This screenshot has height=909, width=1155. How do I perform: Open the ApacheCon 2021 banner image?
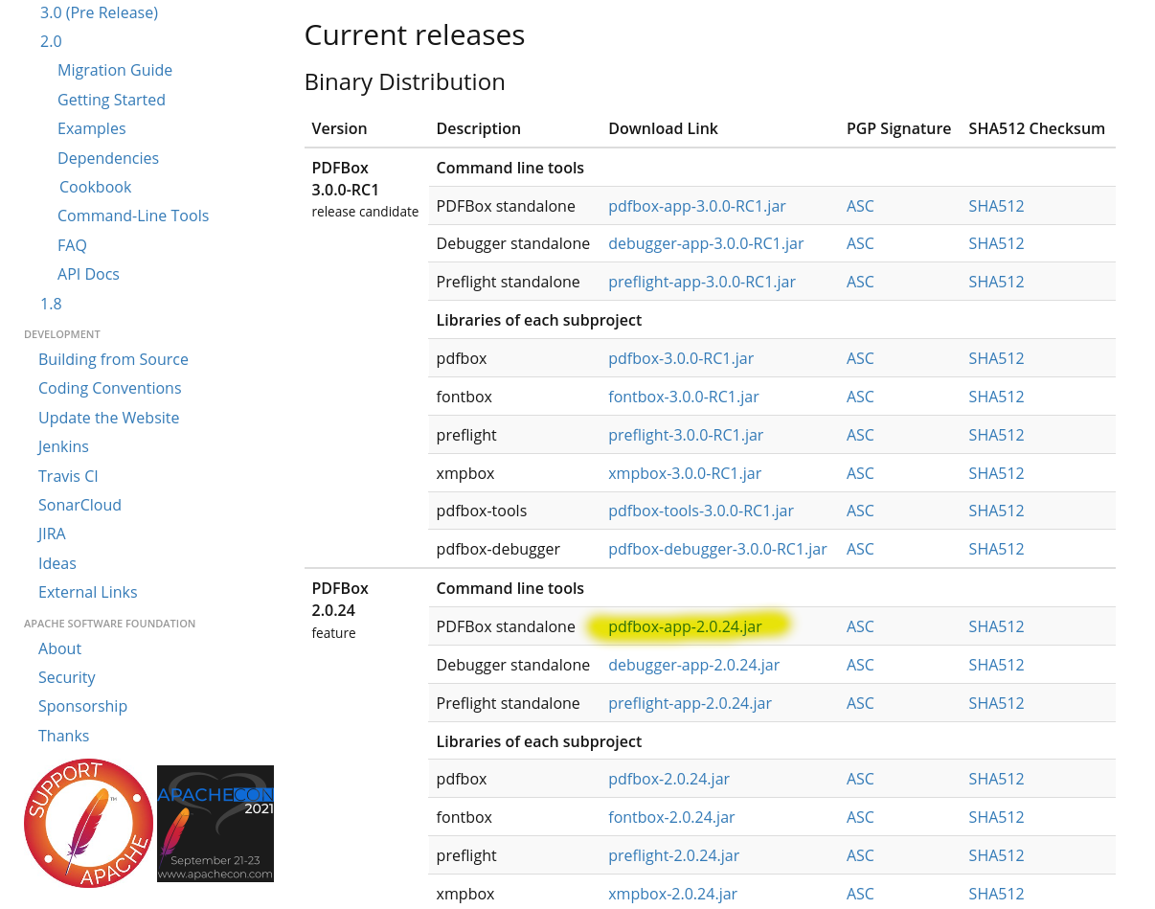click(215, 824)
